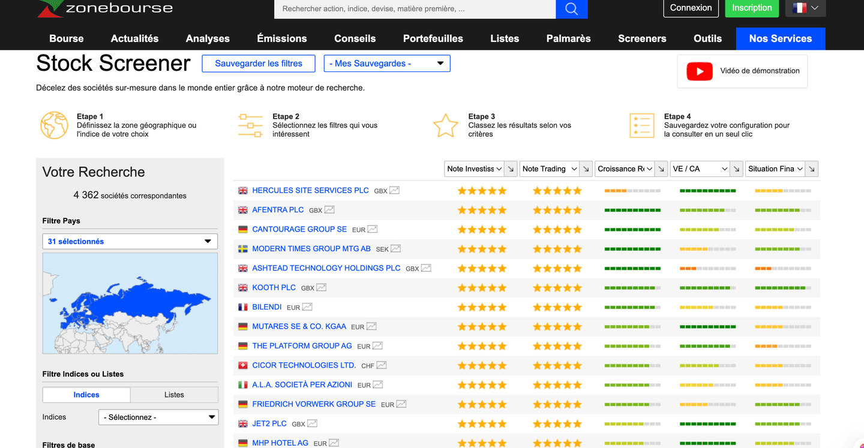The height and width of the screenshot is (448, 864).
Task: Click the sort arrow for Situation Financière column
Action: pyautogui.click(x=811, y=169)
